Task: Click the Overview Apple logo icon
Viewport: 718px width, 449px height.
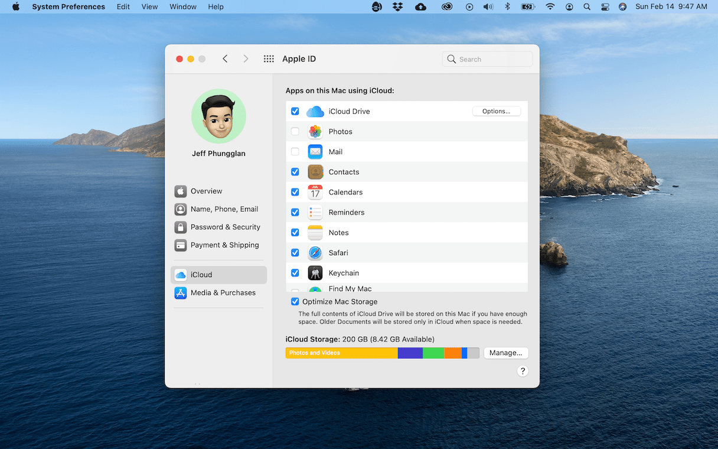Action: [x=181, y=191]
